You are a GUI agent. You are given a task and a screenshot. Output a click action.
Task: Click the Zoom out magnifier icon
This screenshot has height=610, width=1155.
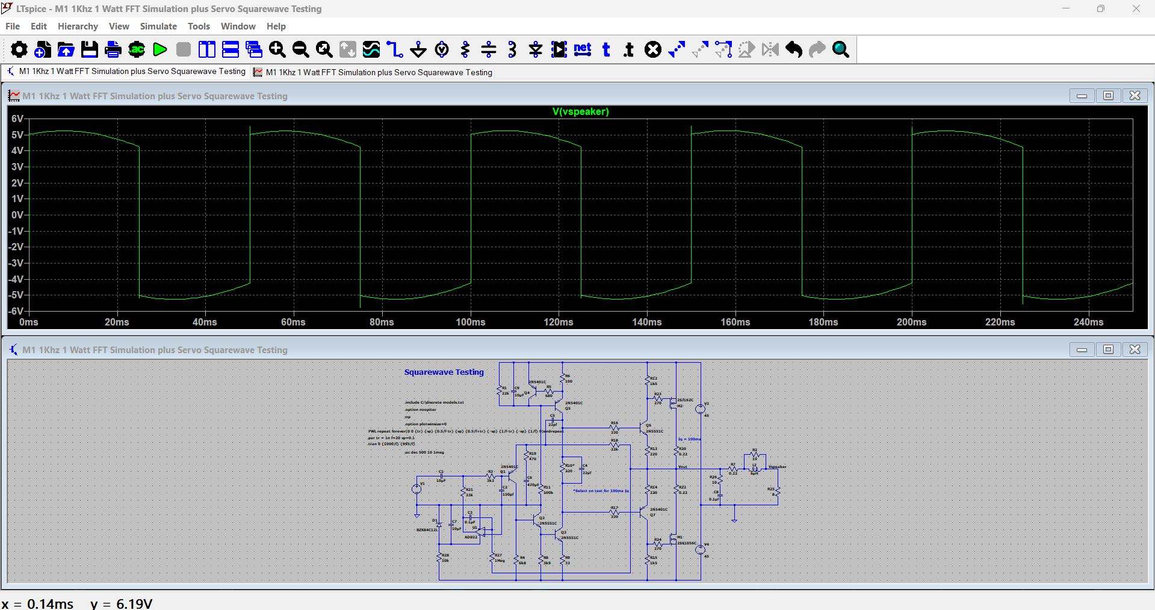[x=301, y=49]
